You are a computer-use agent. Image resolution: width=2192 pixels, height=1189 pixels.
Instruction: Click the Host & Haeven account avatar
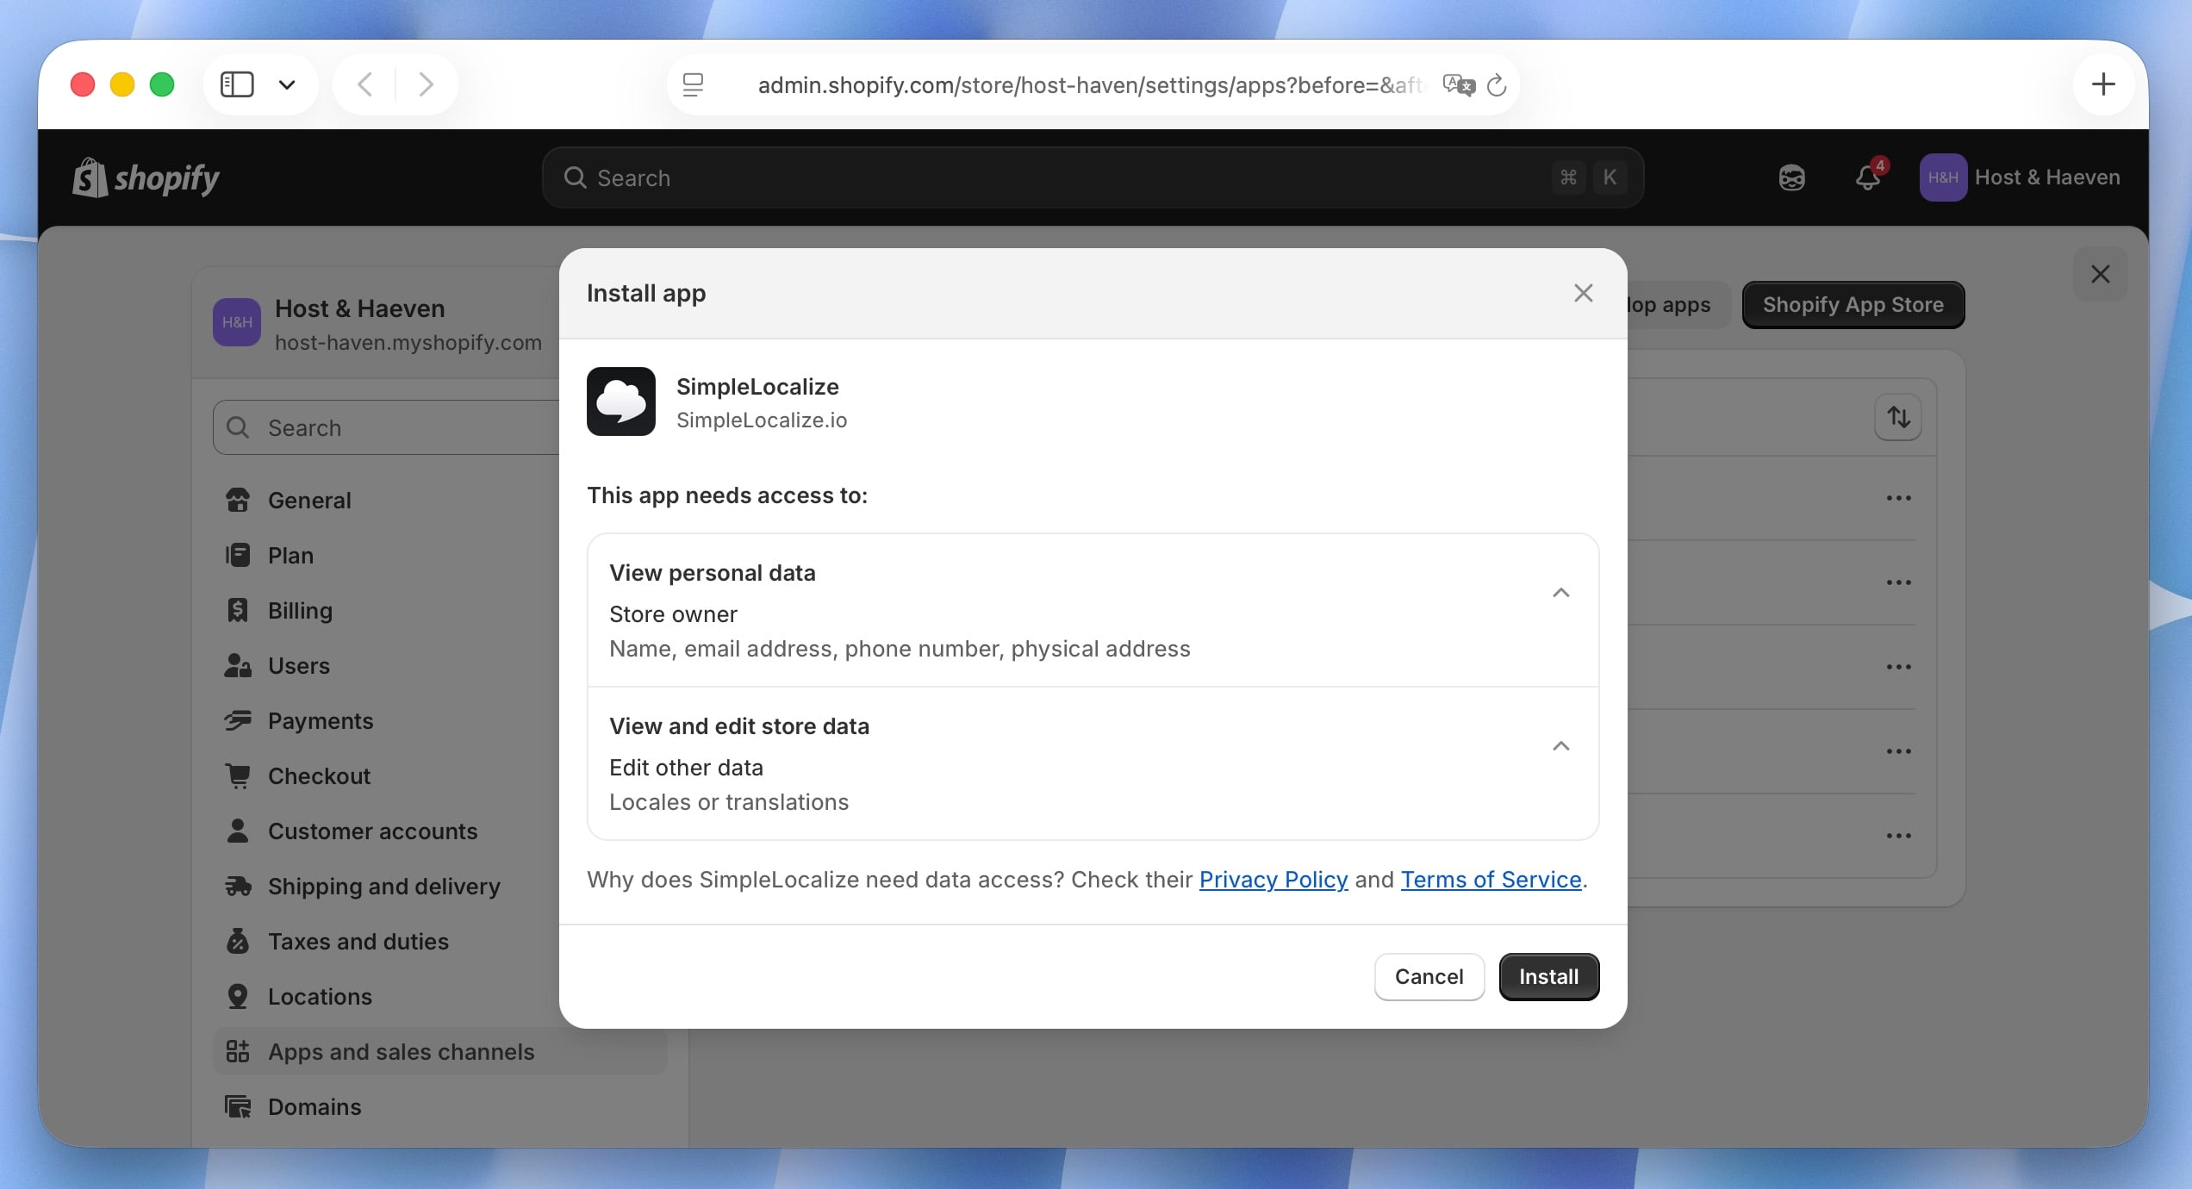tap(1943, 177)
